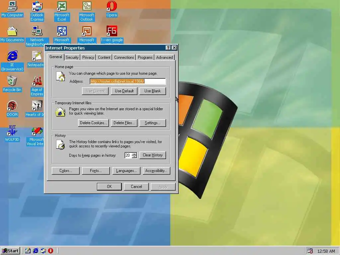340x255 pixels.
Task: Increase days to keep history with up arrow
Action: 135,154
